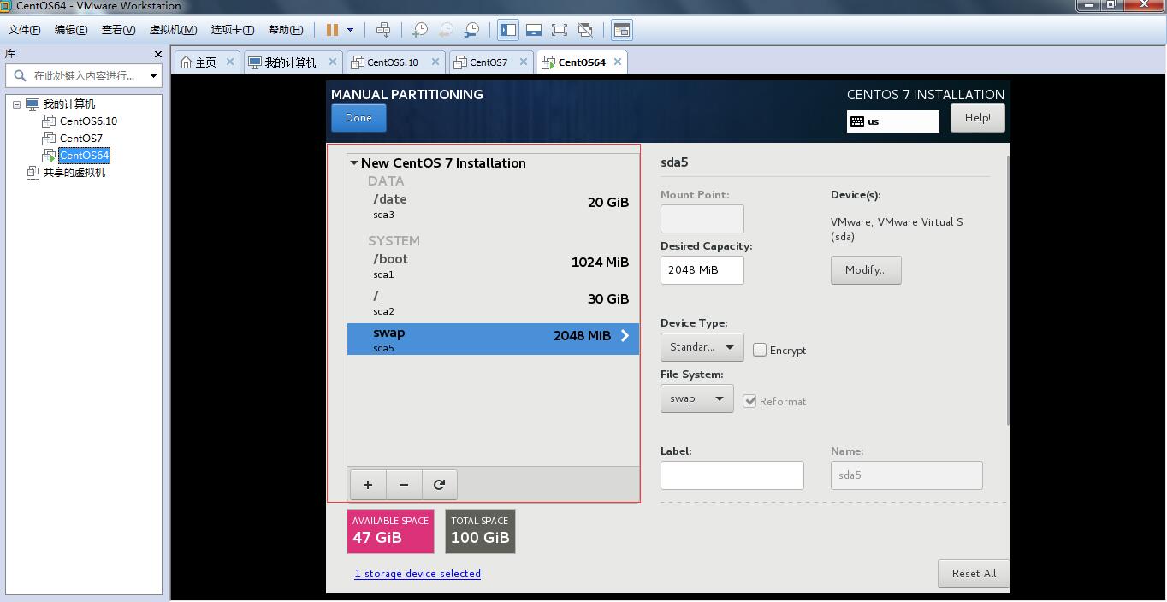Close the 库 library panel

(x=157, y=54)
